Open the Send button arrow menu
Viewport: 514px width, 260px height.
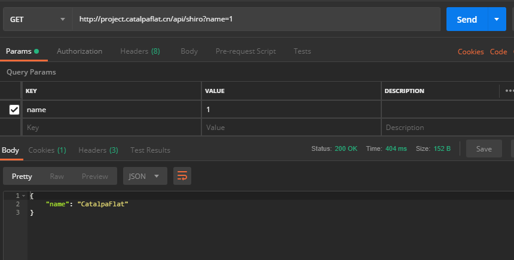(497, 19)
